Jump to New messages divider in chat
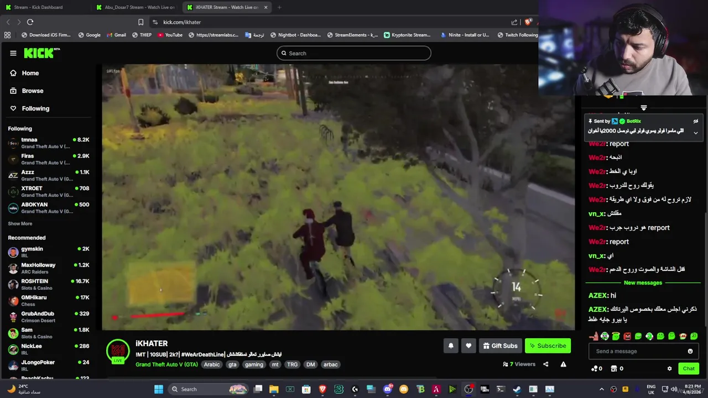The image size is (708, 398). pyautogui.click(x=643, y=283)
